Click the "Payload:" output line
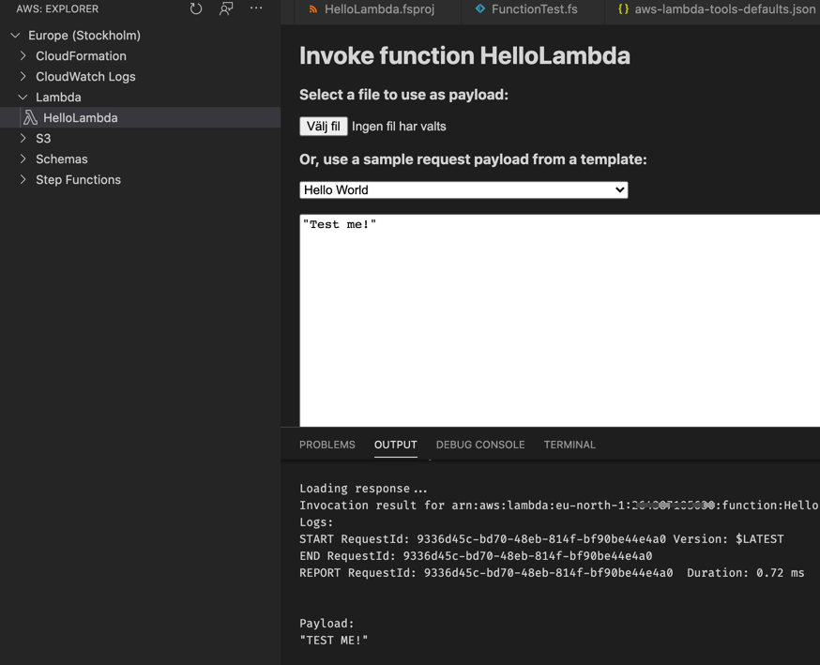Viewport: 820px width, 665px height. click(326, 623)
